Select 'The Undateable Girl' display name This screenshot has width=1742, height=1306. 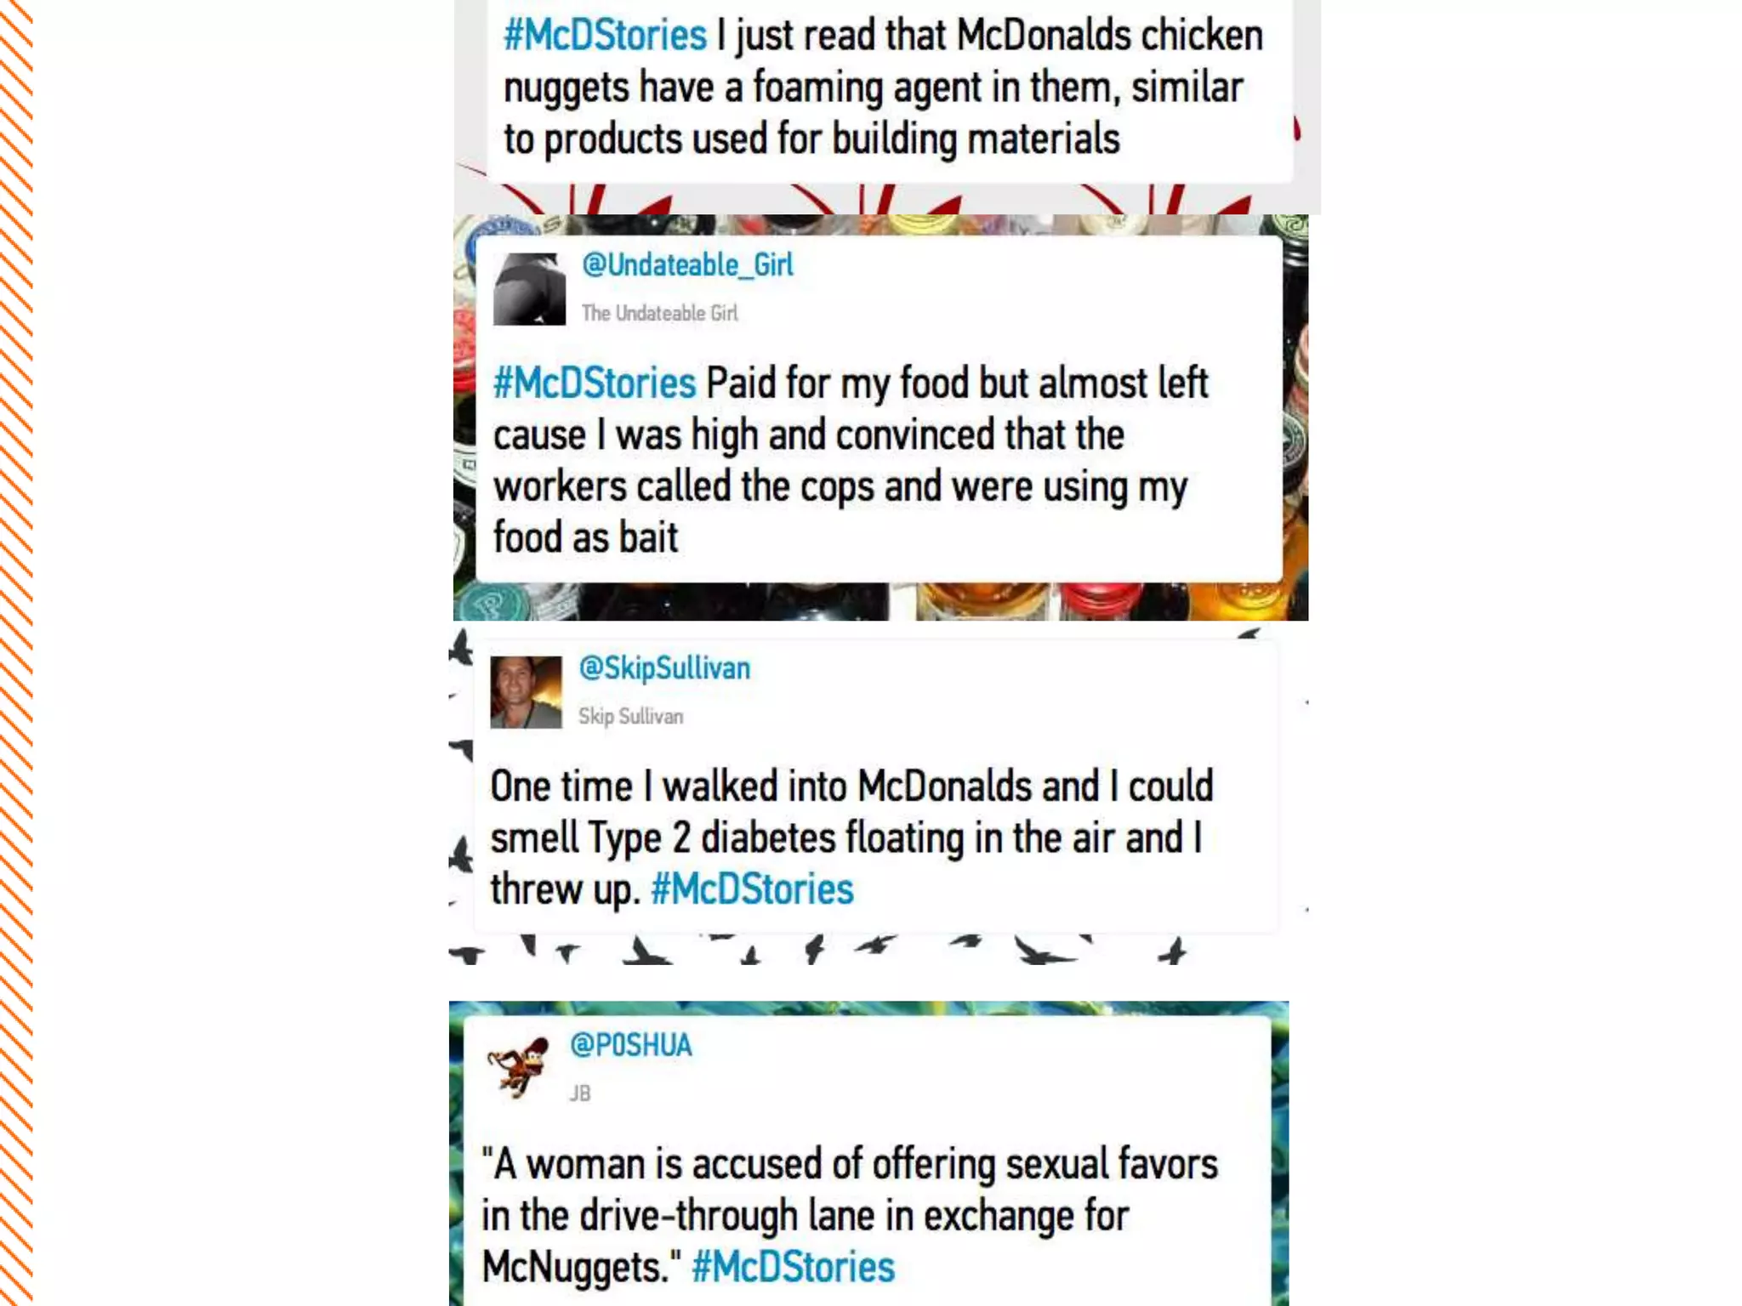click(x=659, y=314)
